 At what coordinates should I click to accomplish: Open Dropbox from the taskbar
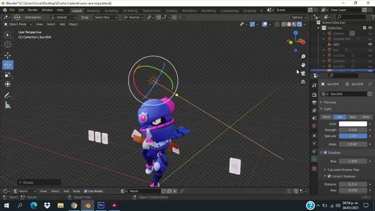(47, 205)
